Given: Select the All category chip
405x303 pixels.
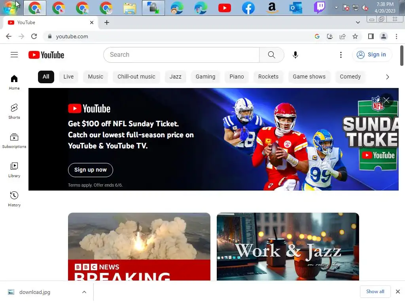Looking at the screenshot, I should click(x=46, y=77).
